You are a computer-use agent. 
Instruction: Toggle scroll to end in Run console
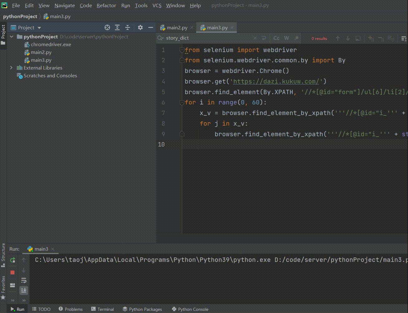click(x=24, y=291)
